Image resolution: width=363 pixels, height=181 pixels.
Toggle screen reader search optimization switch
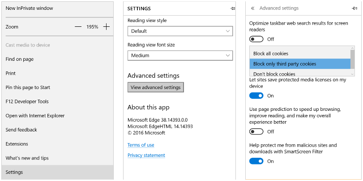(256, 39)
